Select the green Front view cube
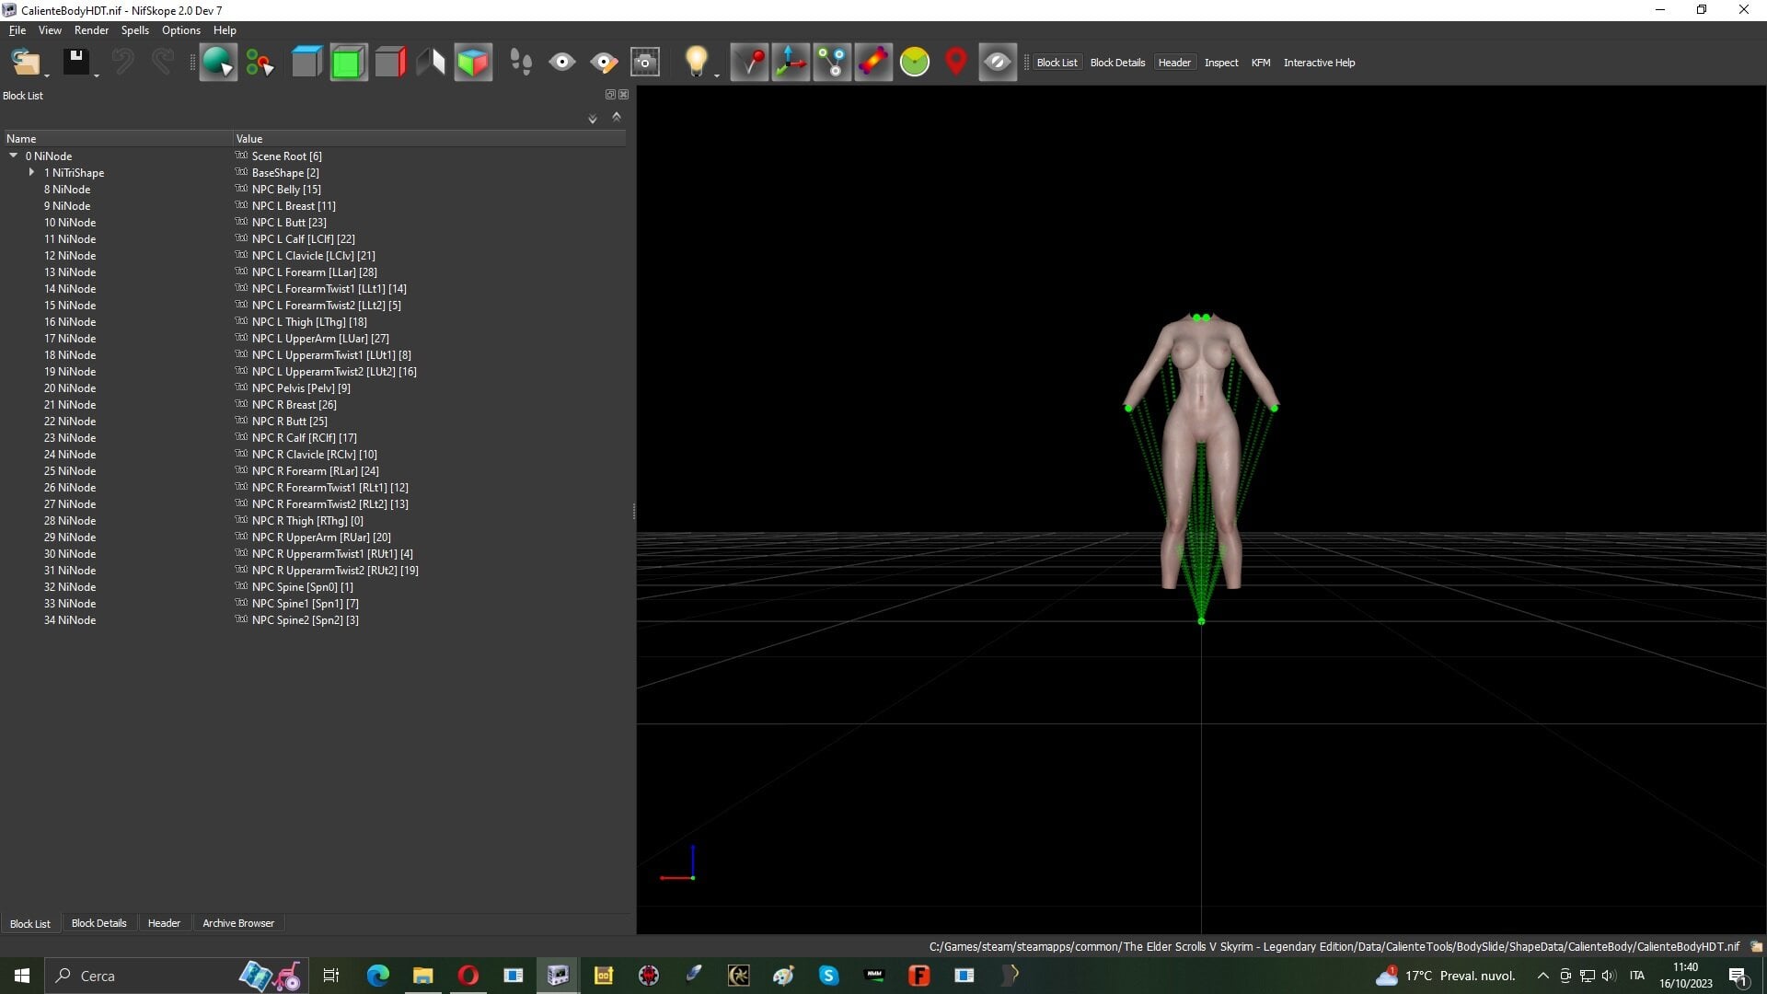The width and height of the screenshot is (1767, 994). (x=348, y=63)
